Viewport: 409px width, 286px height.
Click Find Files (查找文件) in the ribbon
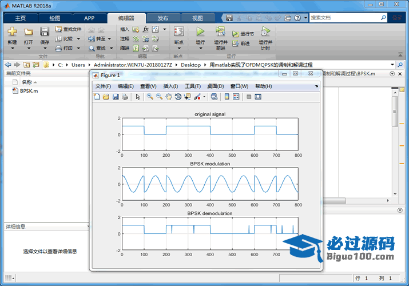point(68,29)
